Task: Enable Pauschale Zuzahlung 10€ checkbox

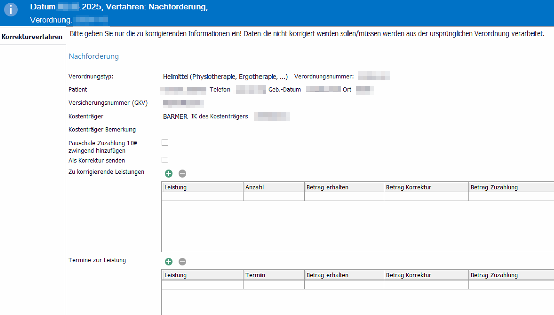Action: [x=165, y=143]
